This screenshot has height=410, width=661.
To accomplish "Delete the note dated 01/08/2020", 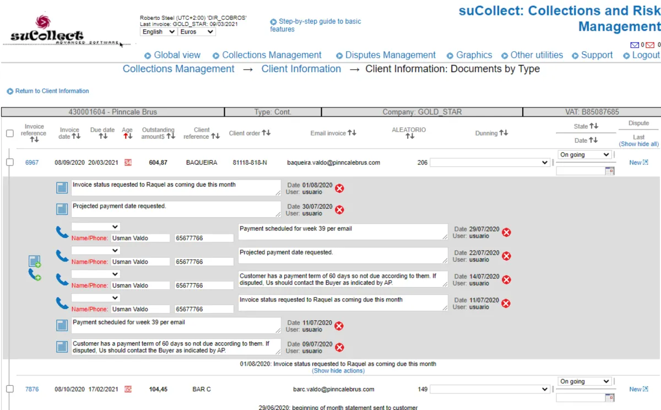I will 340,188.
